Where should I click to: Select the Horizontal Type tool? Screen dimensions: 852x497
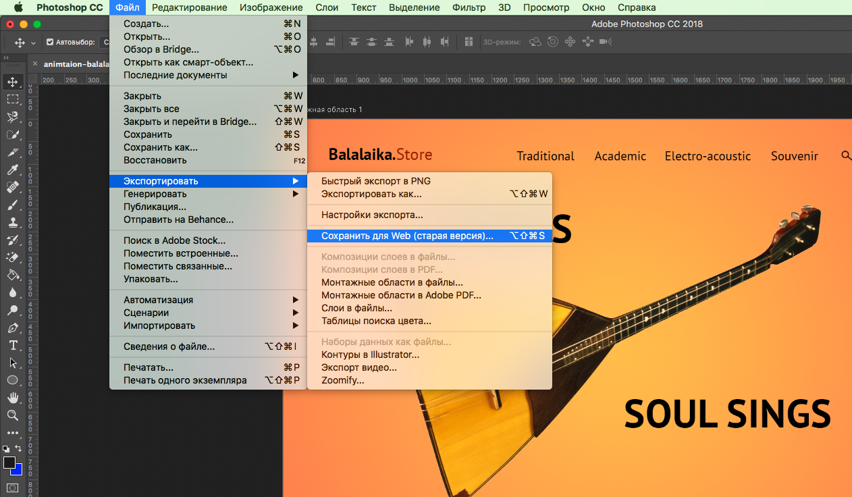(x=13, y=345)
